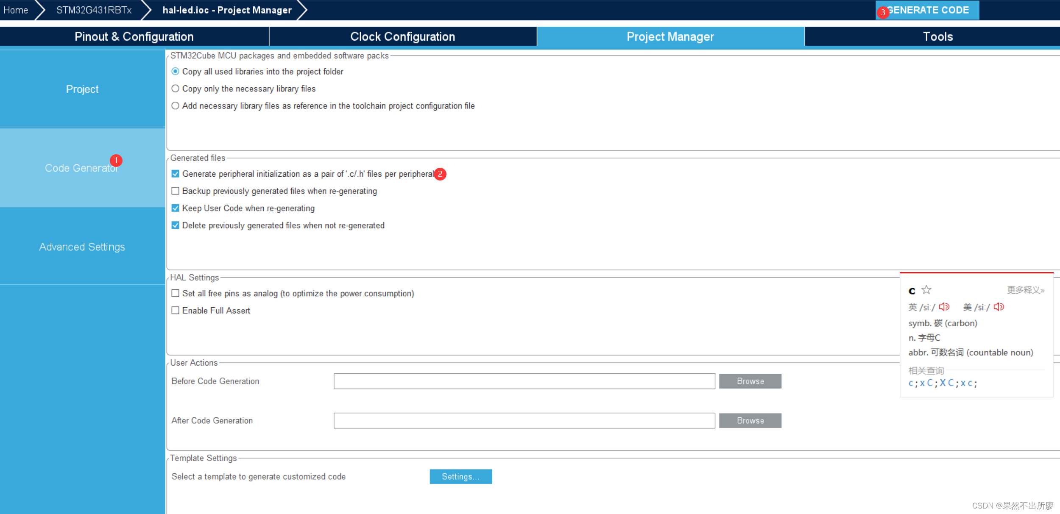This screenshot has height=514, width=1060.
Task: Enable Set all free pins as analog
Action: 175,292
